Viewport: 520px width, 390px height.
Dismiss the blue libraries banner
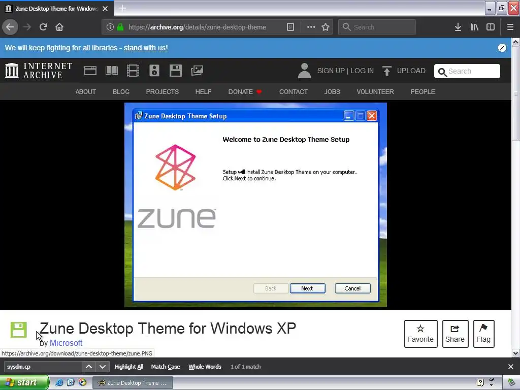click(502, 48)
